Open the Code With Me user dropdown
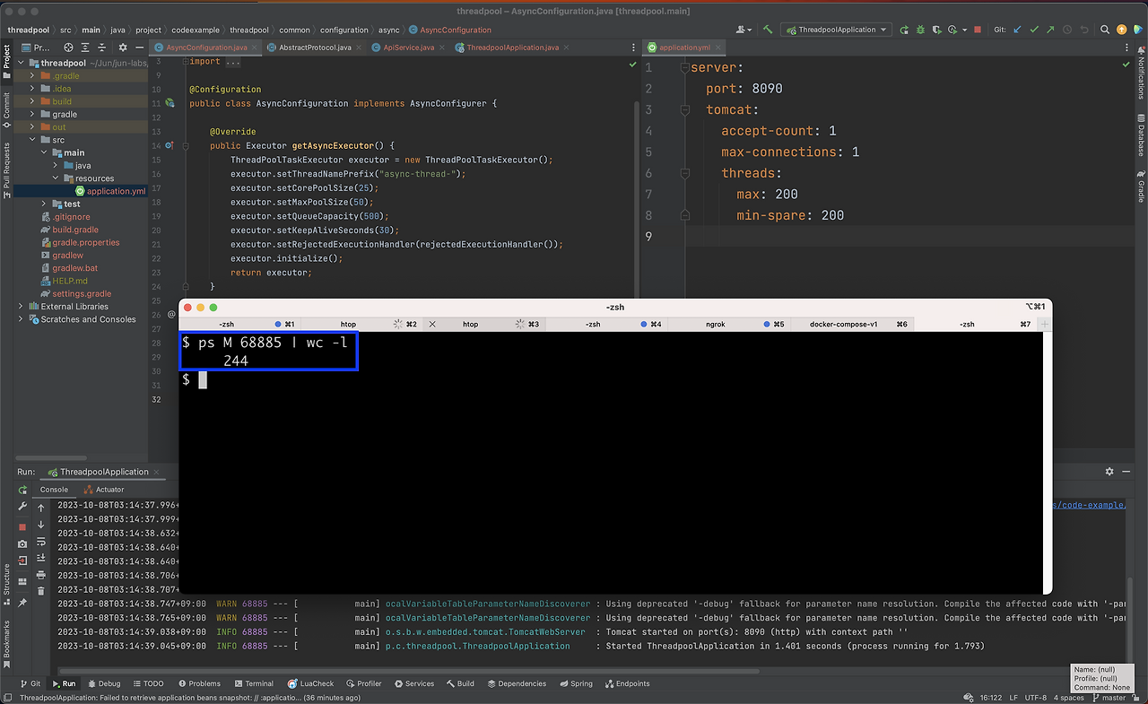1148x704 pixels. click(x=744, y=30)
